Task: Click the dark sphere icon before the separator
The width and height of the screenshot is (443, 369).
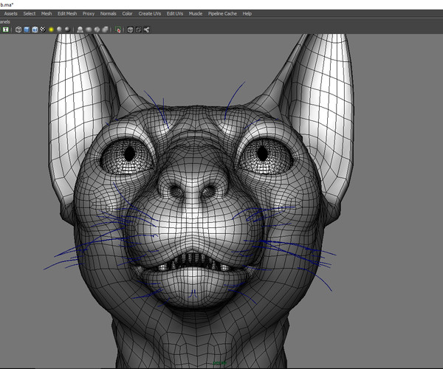Action: click(x=67, y=30)
